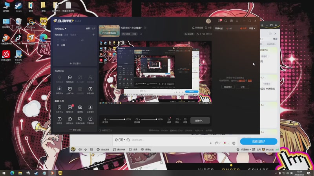
Task: Click 添加素材 add source button
Action: (75, 63)
